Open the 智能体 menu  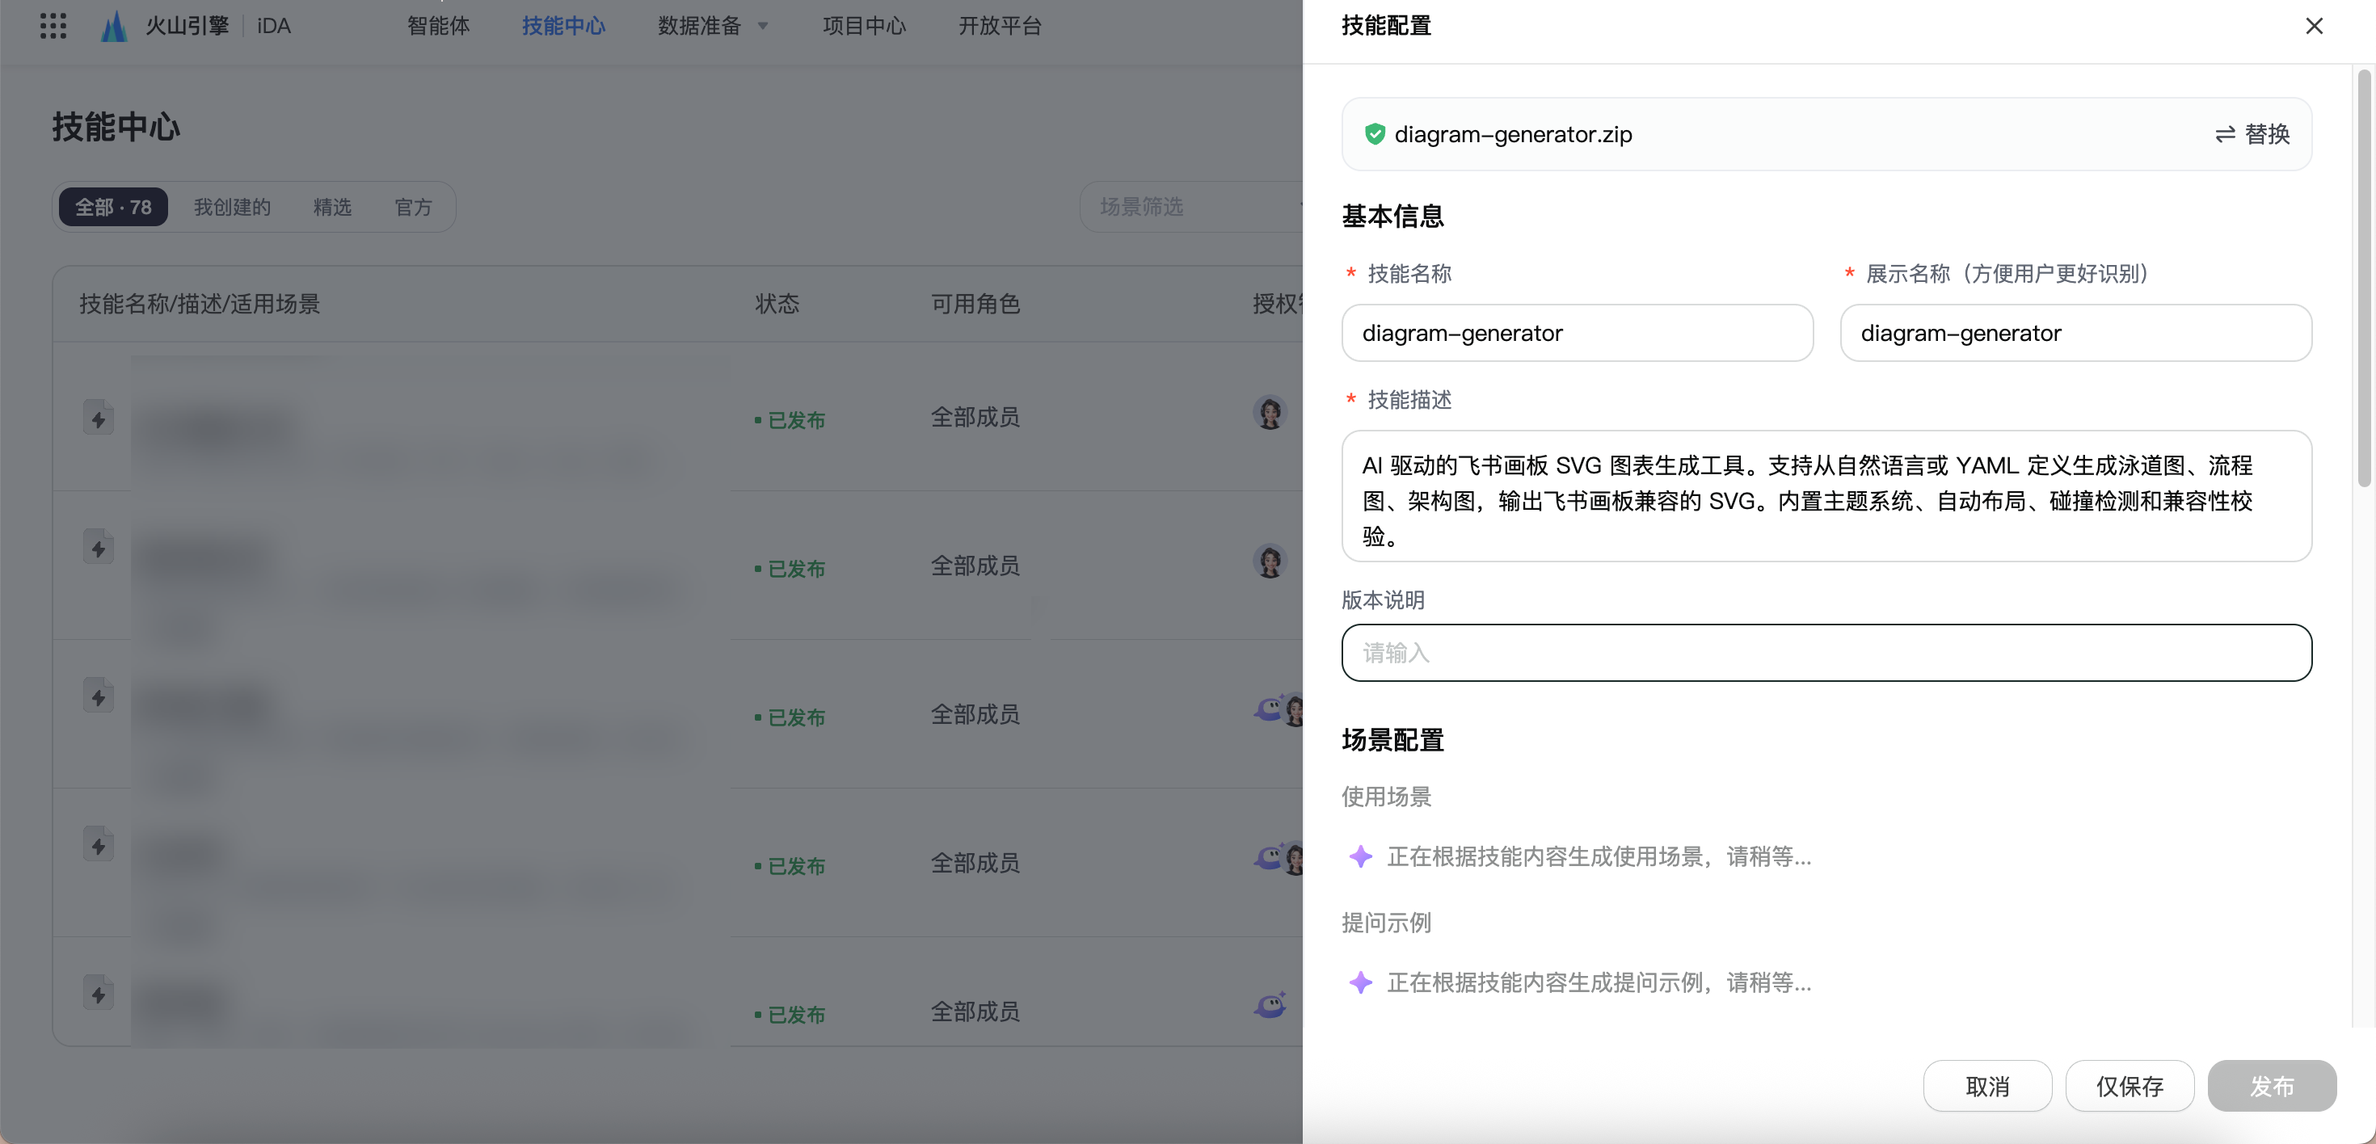(438, 26)
